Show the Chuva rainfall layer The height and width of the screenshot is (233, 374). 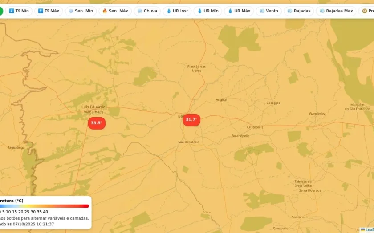(x=147, y=11)
